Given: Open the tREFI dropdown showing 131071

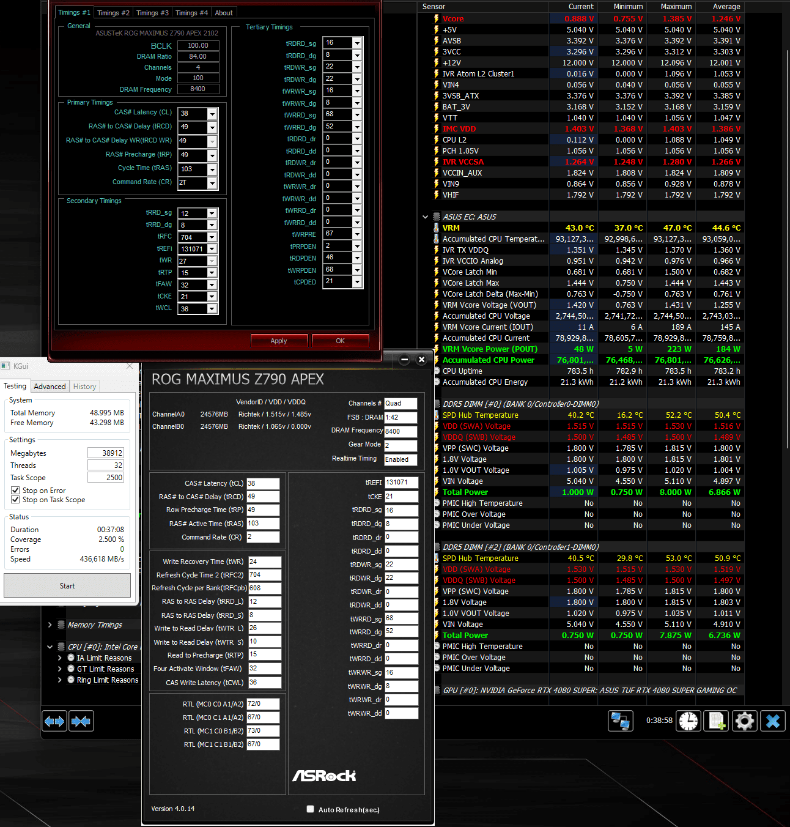Looking at the screenshot, I should pyautogui.click(x=212, y=249).
